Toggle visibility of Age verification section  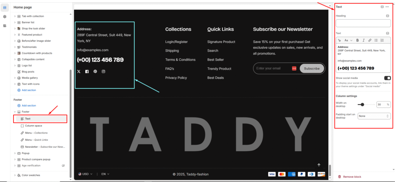[64, 165]
